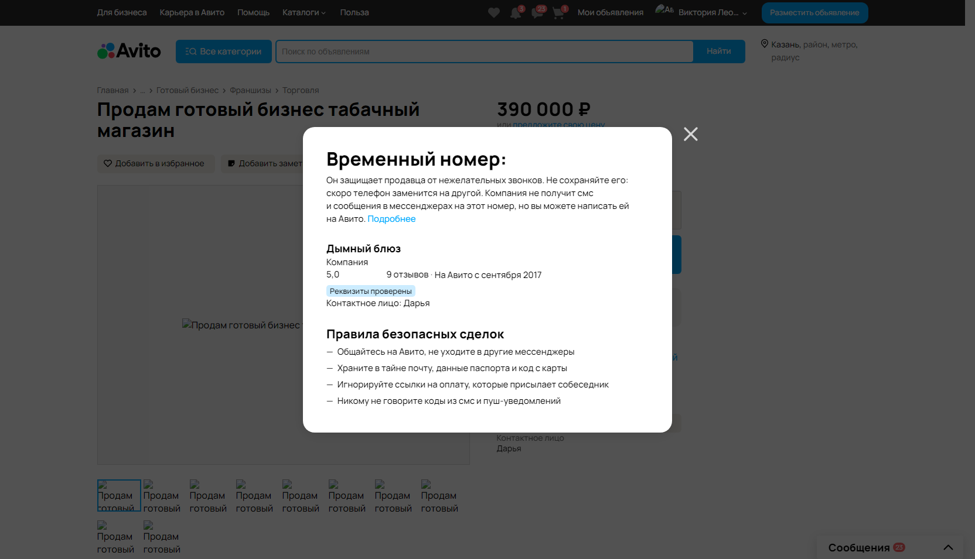
Task: Open the Подробнее link in the popup
Action: [x=391, y=219]
